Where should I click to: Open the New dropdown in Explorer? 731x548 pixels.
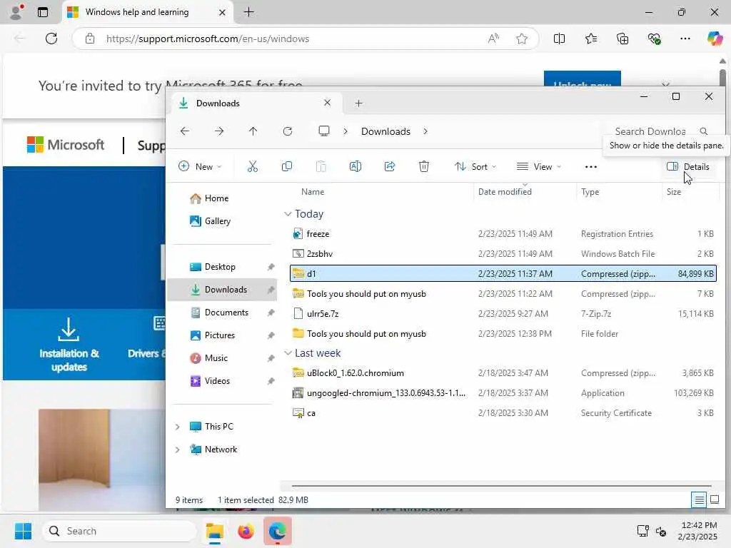click(x=201, y=167)
